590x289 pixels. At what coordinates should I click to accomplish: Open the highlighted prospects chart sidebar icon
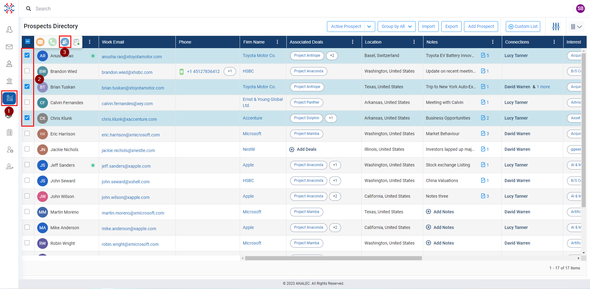pyautogui.click(x=10, y=98)
